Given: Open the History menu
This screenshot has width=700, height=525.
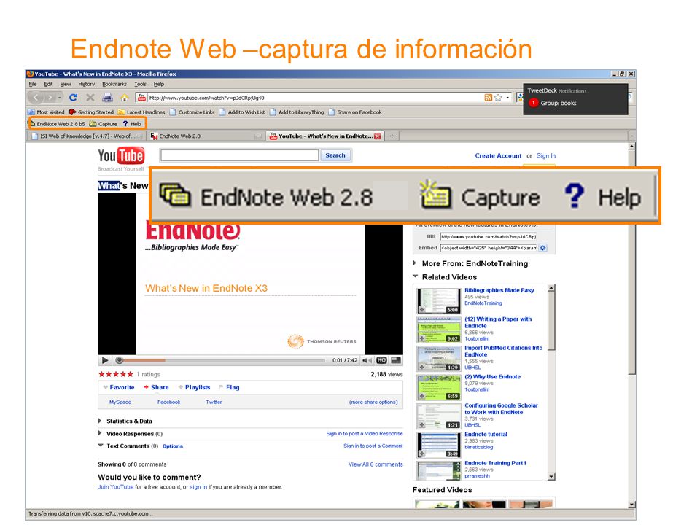Looking at the screenshot, I should [x=87, y=84].
